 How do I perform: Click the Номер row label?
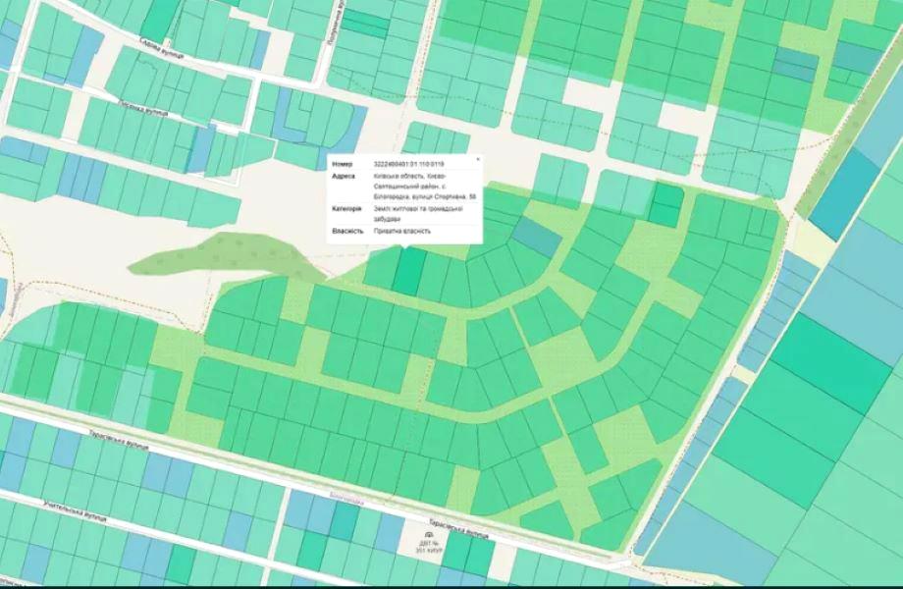pos(342,164)
